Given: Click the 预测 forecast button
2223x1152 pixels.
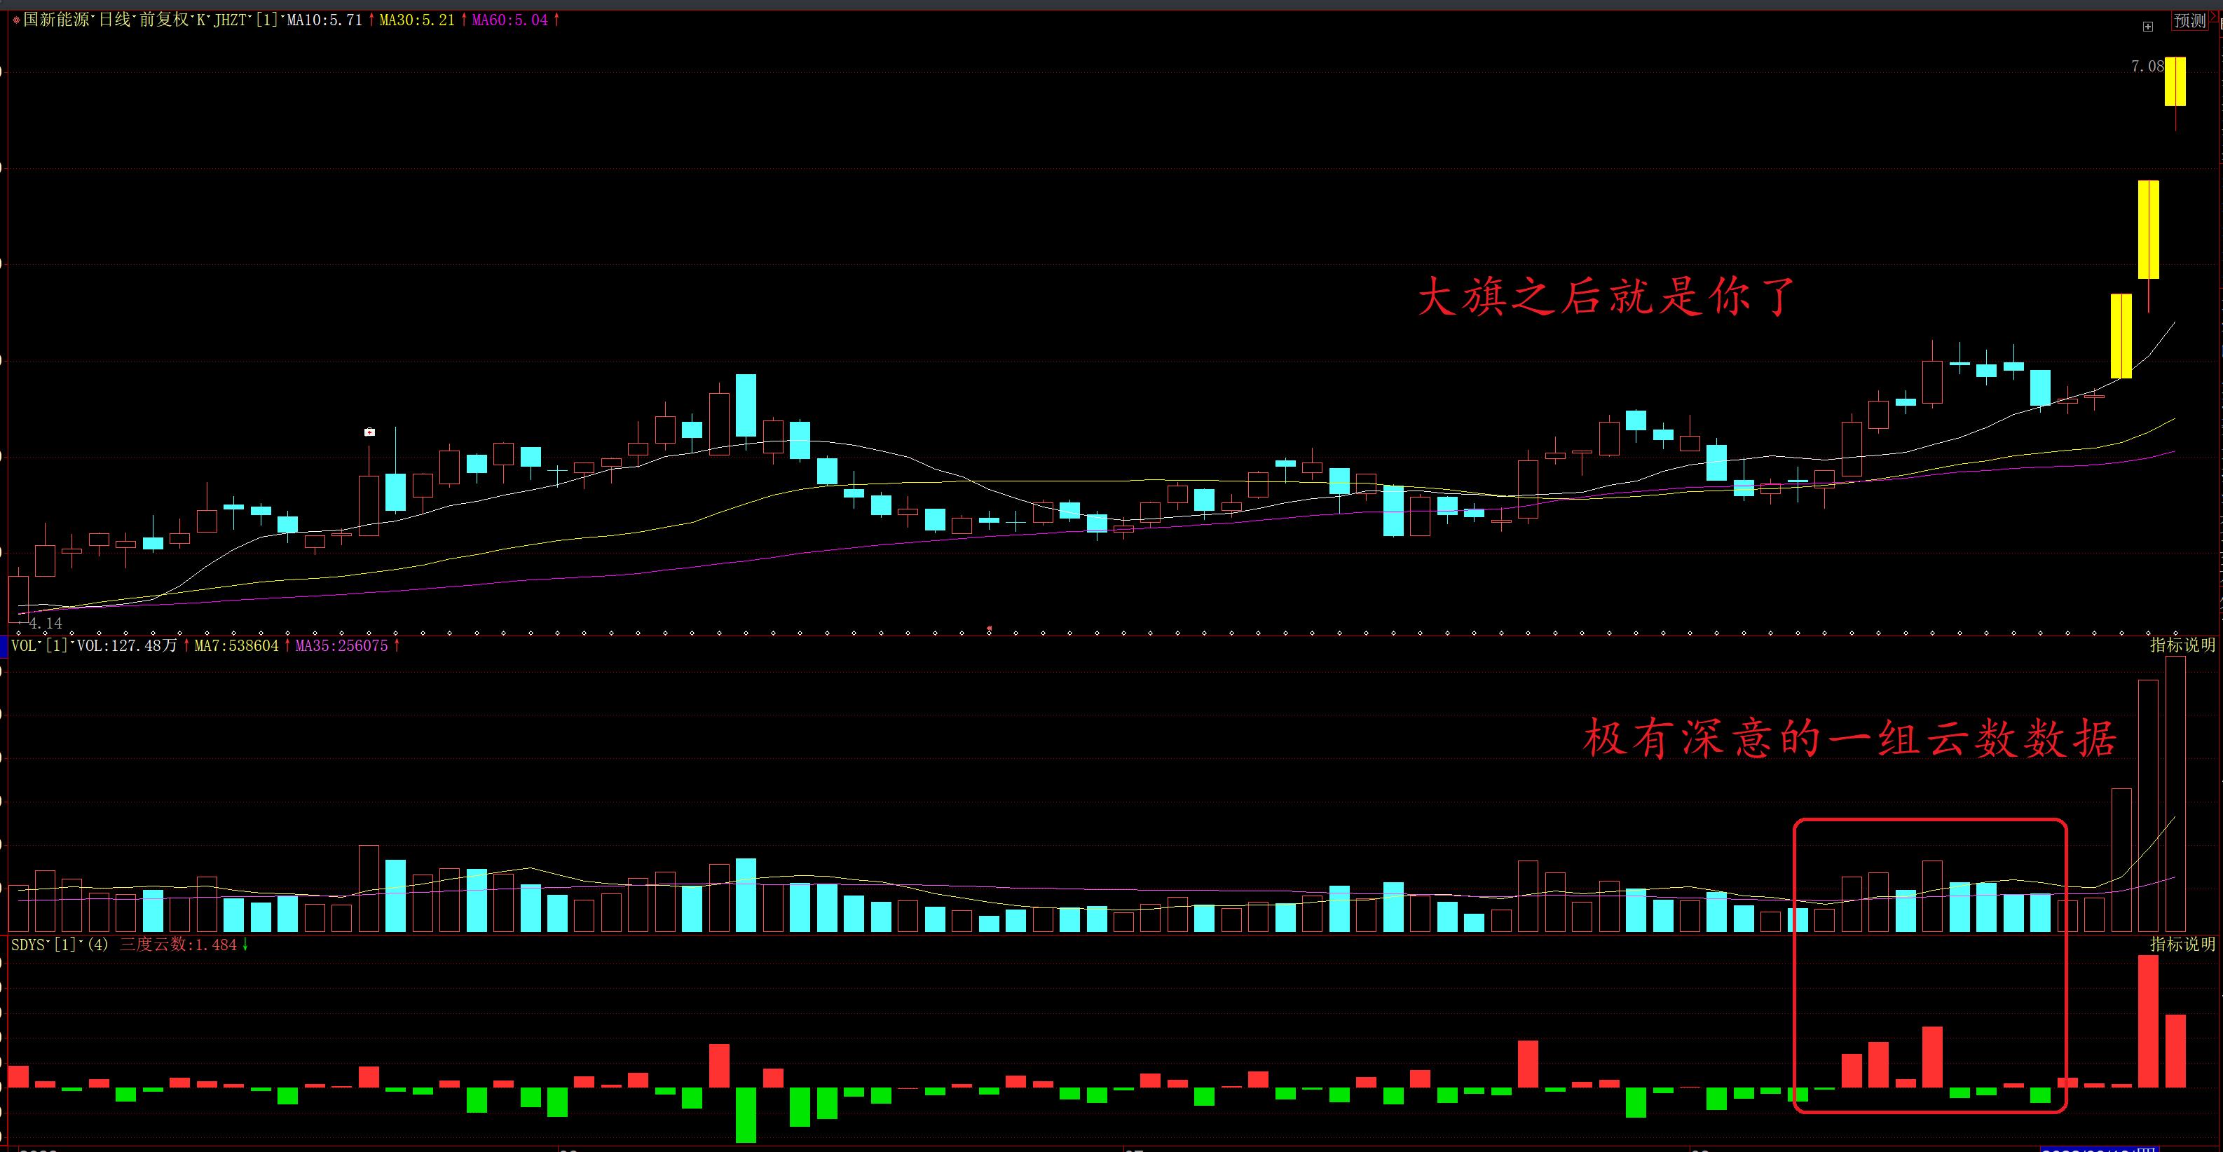Looking at the screenshot, I should pos(2189,22).
